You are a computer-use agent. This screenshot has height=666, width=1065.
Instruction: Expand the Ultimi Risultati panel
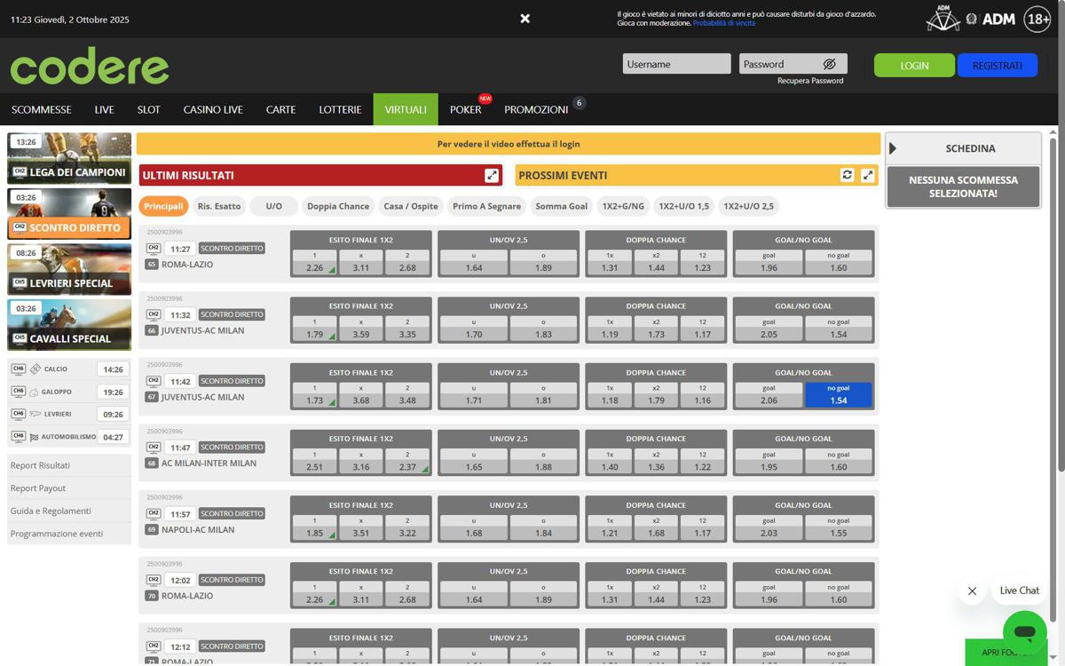tap(492, 176)
